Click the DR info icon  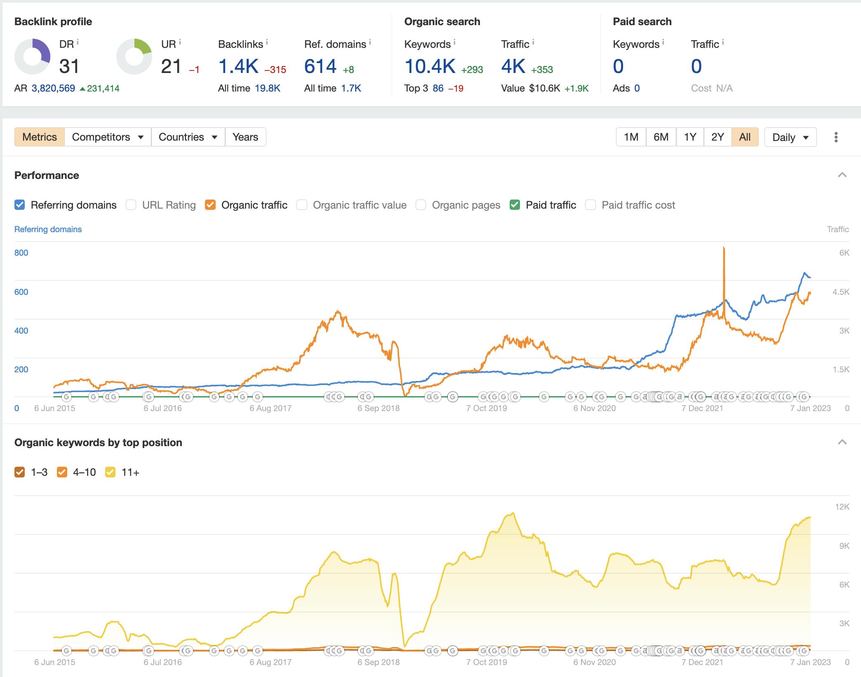click(78, 42)
